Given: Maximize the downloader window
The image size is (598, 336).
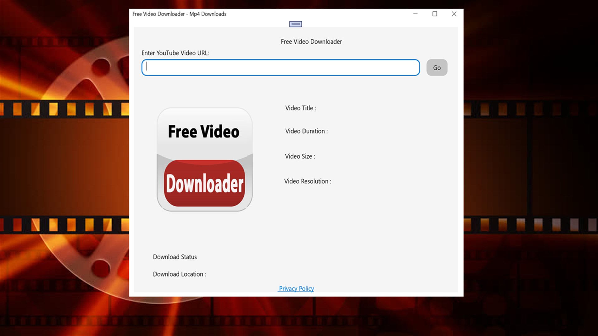Looking at the screenshot, I should 435,14.
